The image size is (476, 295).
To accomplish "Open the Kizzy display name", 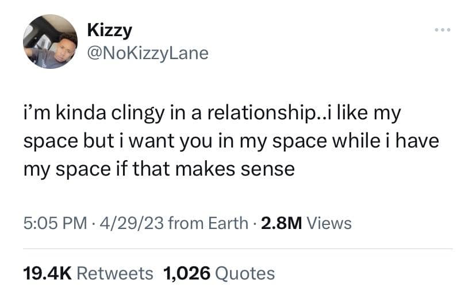I will click(109, 30).
